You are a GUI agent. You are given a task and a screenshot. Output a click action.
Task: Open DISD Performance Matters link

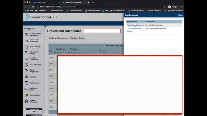134,30
